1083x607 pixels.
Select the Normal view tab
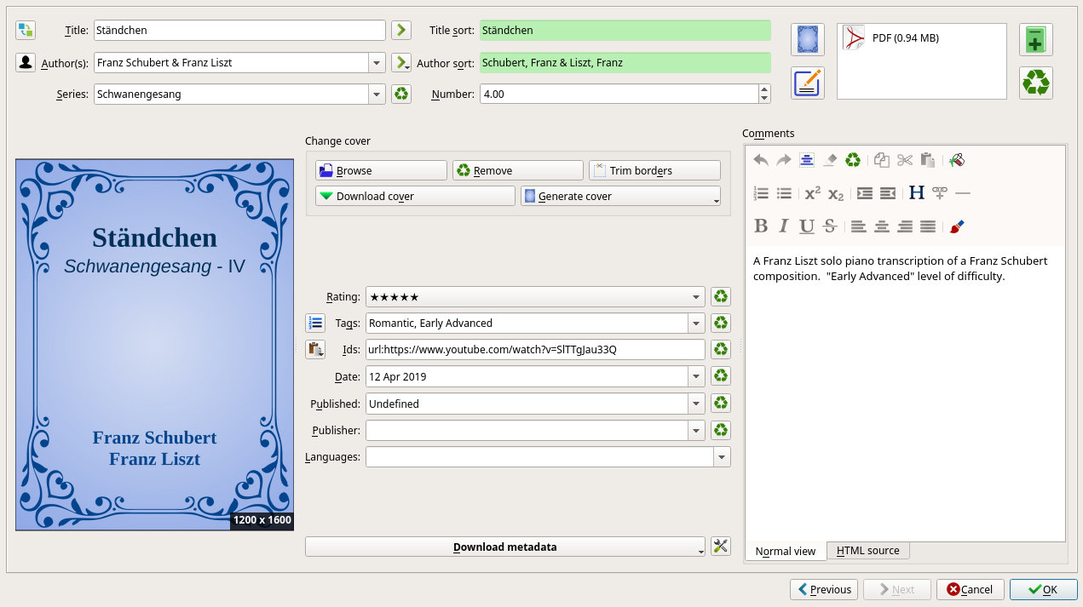786,551
